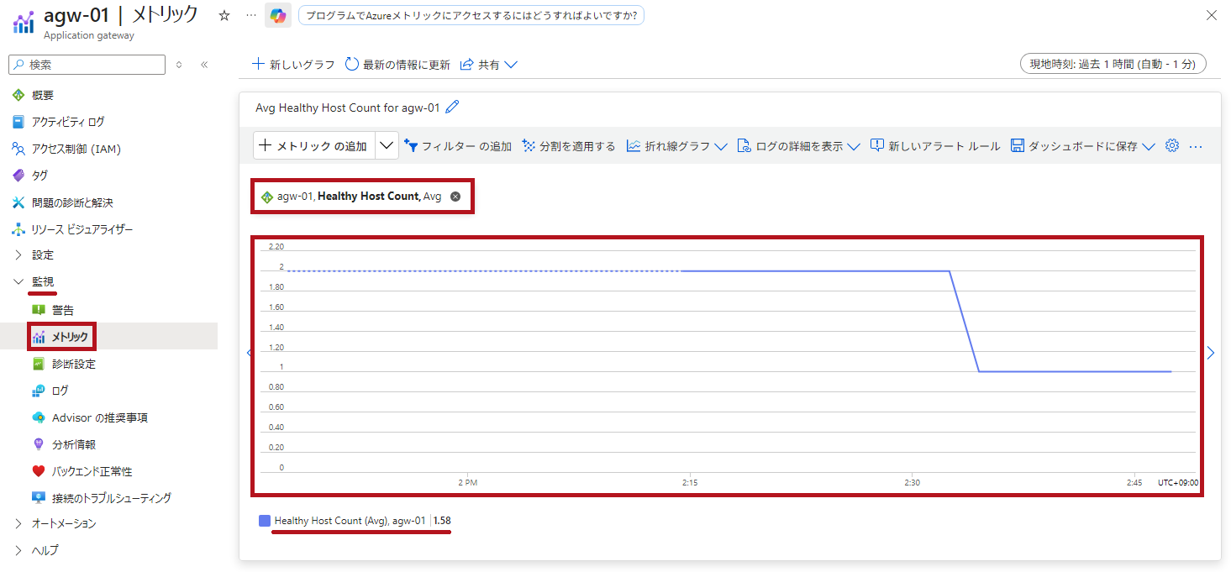This screenshot has height=572, width=1231.
Task: Open ログの詳細を表示 dropdown
Action: click(x=798, y=146)
